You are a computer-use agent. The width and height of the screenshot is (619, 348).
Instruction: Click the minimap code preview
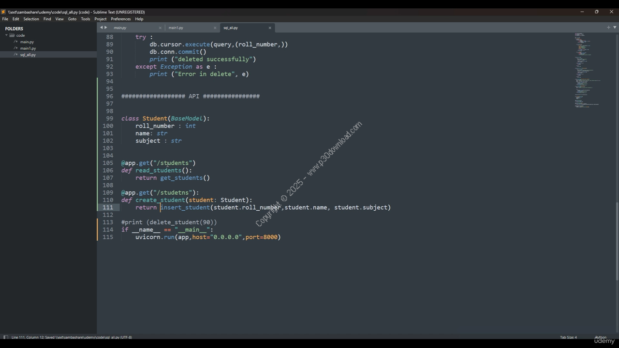[587, 70]
